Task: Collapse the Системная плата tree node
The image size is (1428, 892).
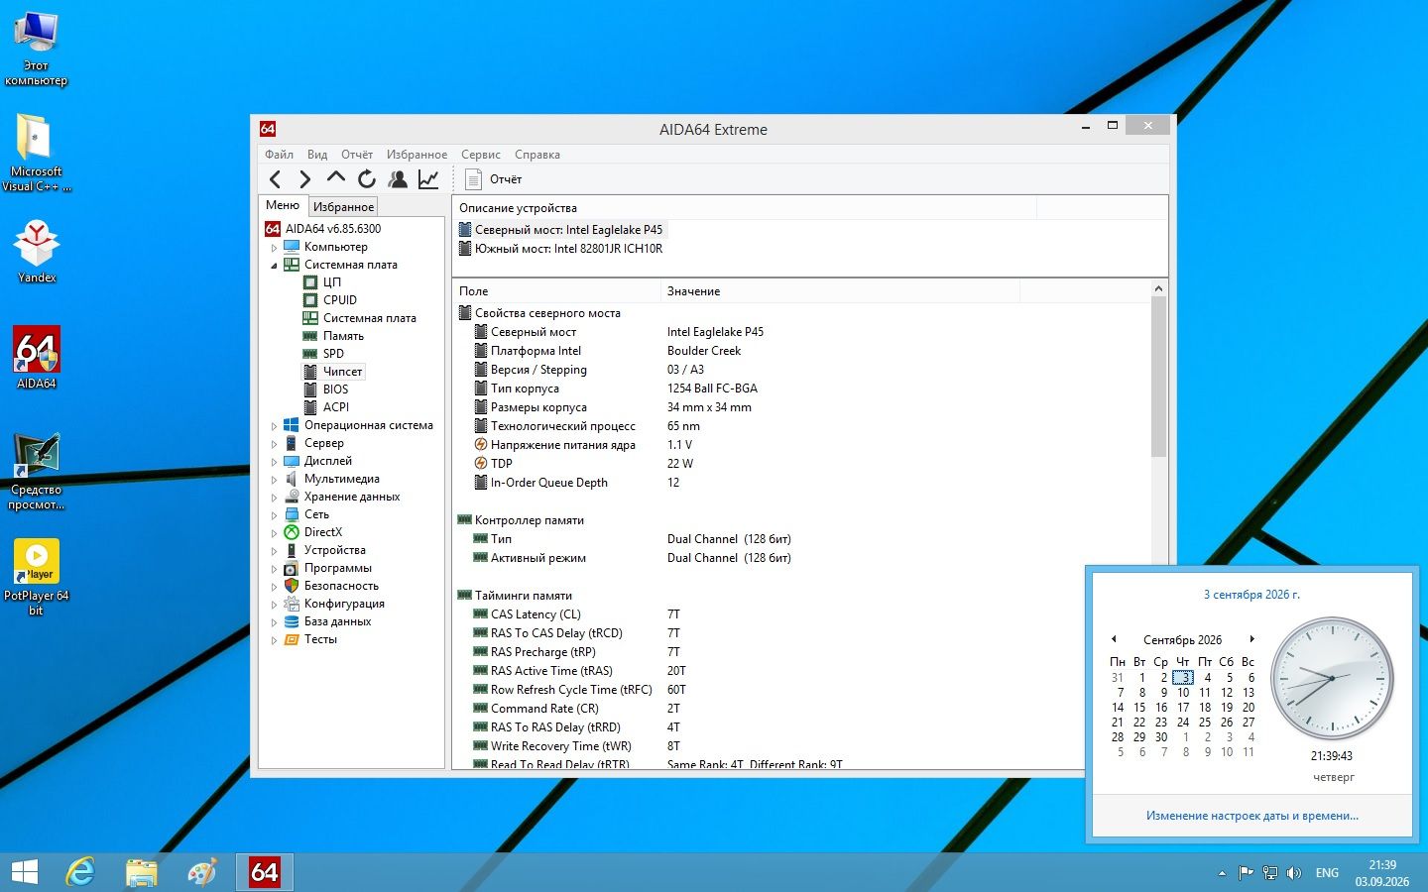Action: pos(275,266)
